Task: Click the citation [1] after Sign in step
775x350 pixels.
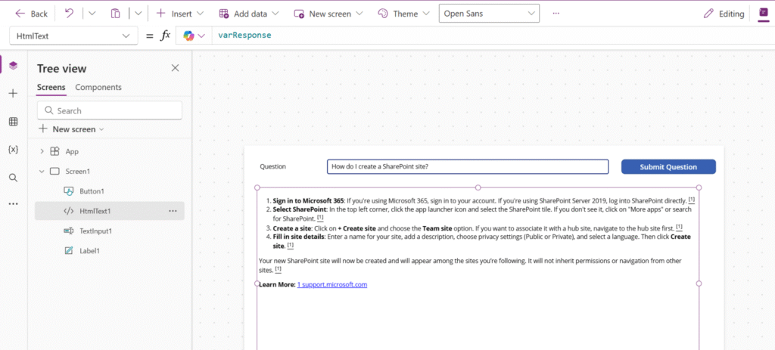Action: [x=692, y=200]
